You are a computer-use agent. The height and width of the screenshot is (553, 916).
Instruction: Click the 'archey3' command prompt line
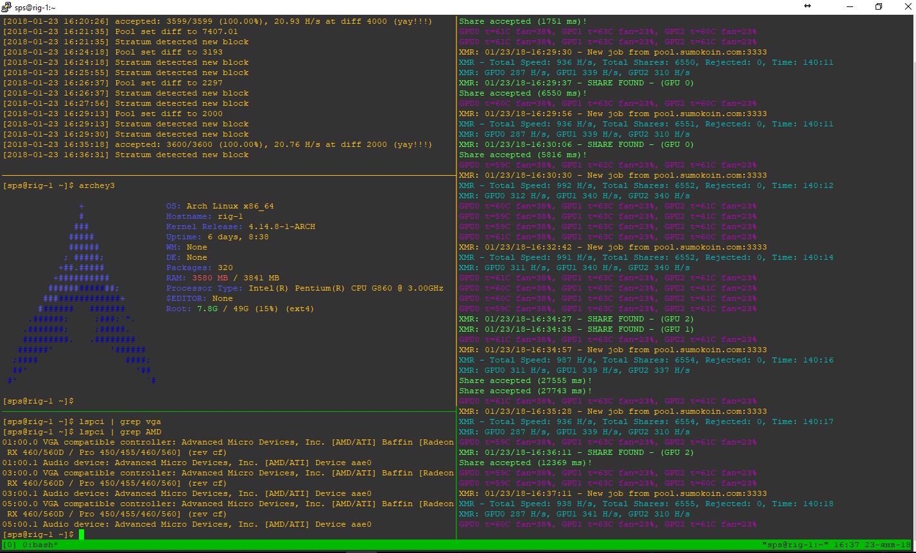coord(59,185)
